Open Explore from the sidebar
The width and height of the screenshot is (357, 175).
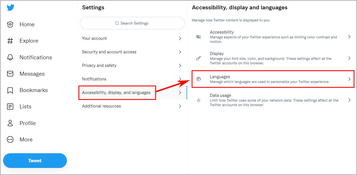coord(29,41)
